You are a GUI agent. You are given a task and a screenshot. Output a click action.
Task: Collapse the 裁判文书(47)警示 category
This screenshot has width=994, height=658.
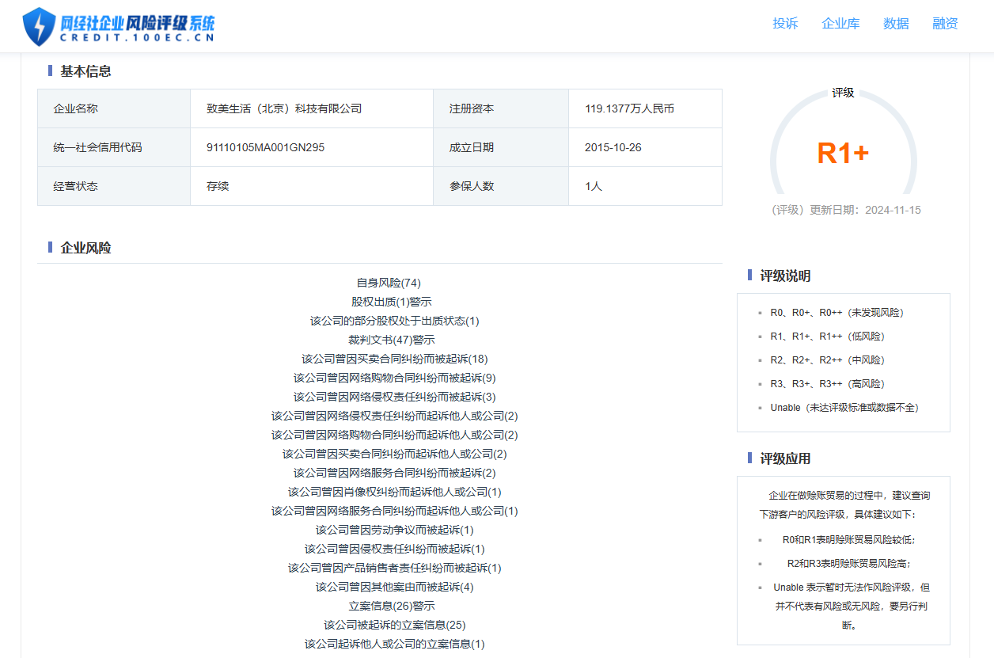[x=391, y=340]
